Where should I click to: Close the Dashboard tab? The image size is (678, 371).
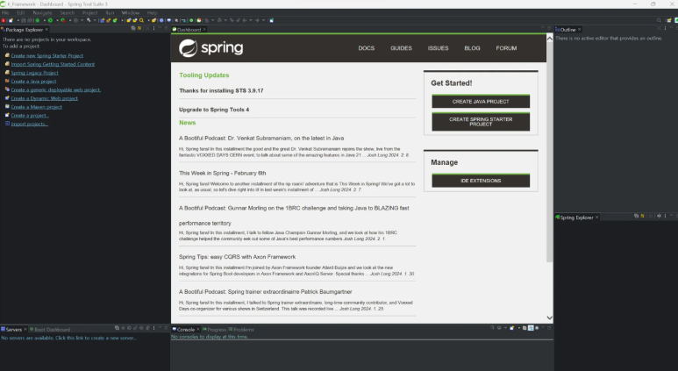pyautogui.click(x=204, y=30)
